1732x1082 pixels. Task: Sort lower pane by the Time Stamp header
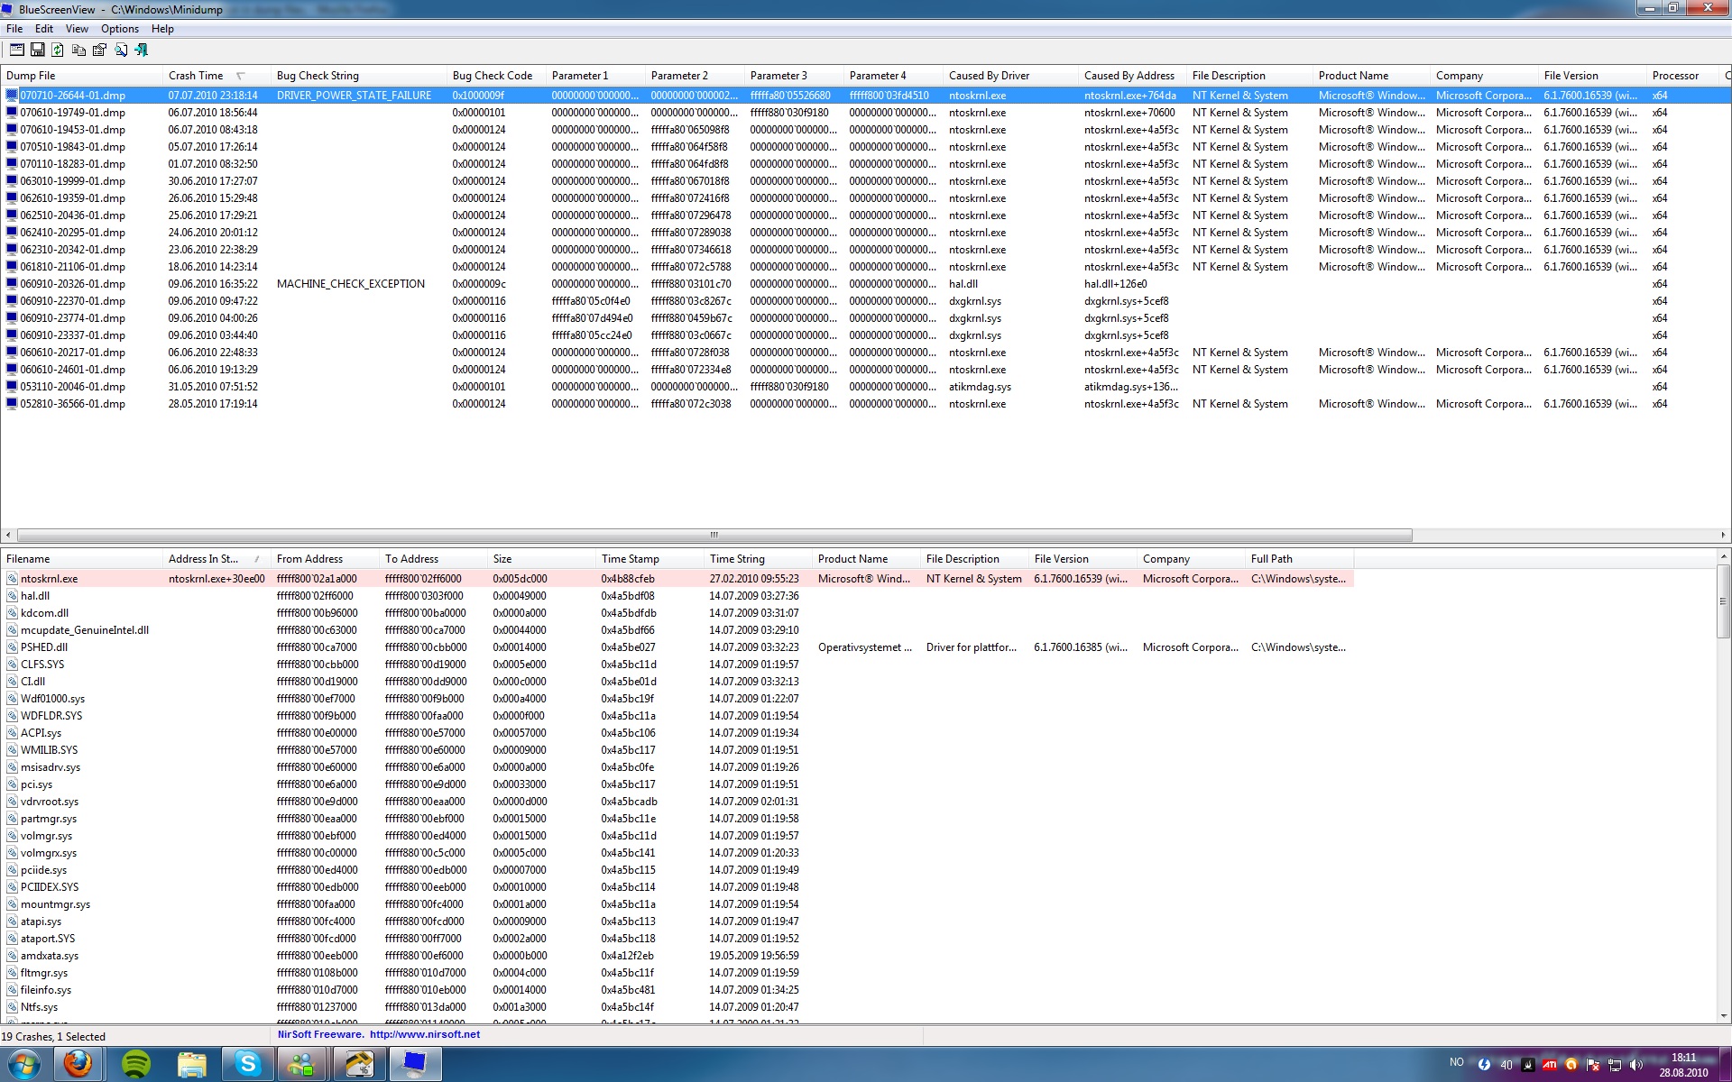pos(649,559)
